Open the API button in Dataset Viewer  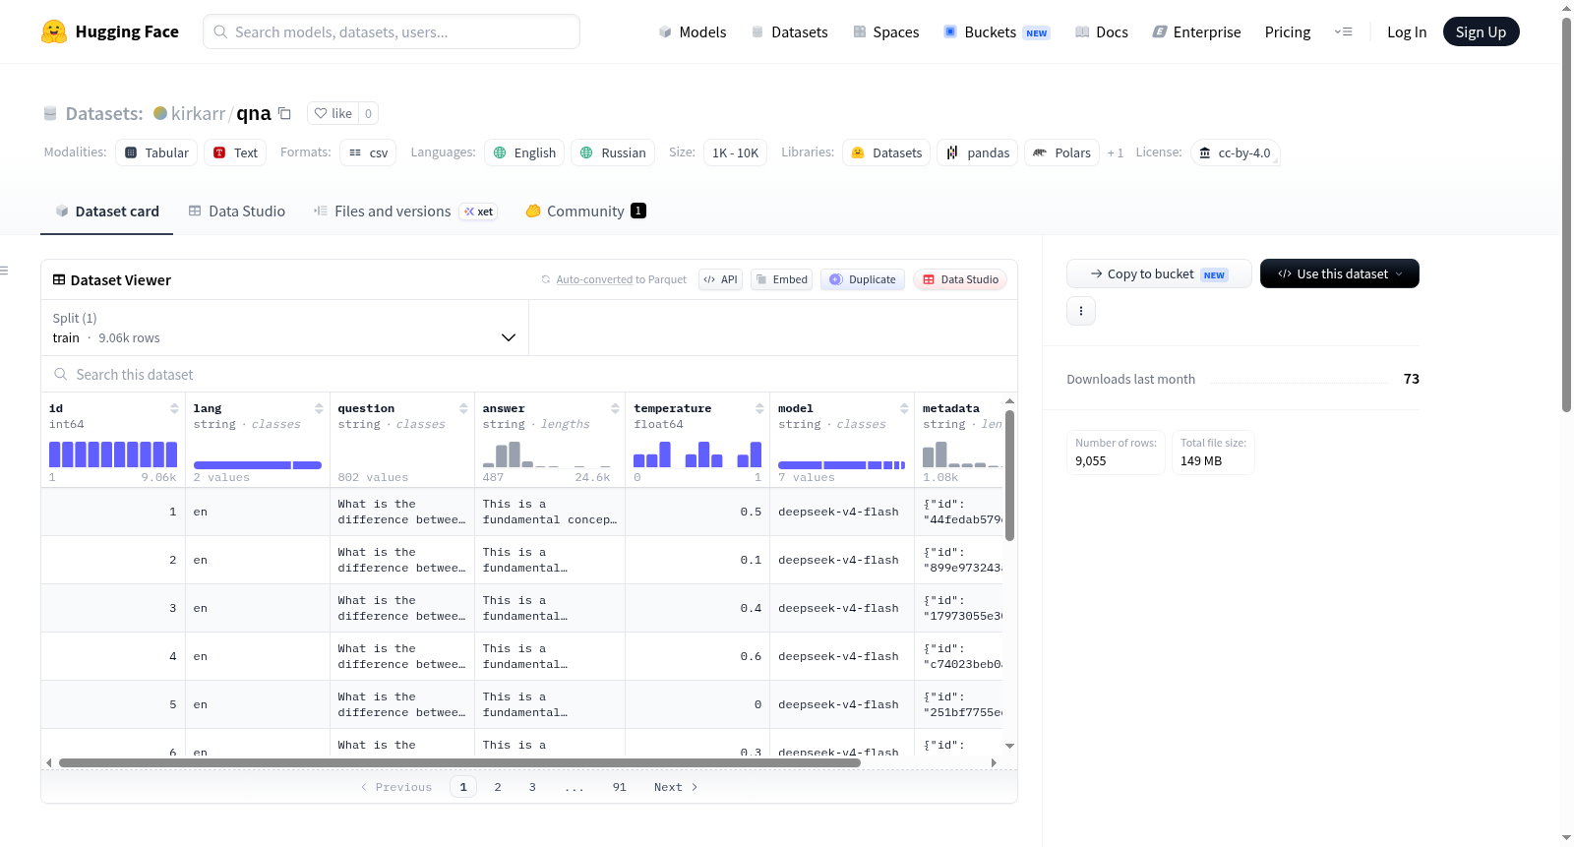[x=720, y=279]
